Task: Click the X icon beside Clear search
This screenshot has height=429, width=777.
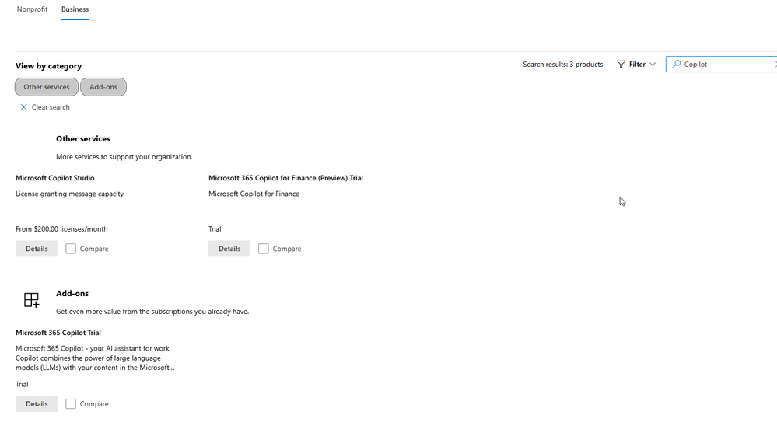Action: point(23,107)
